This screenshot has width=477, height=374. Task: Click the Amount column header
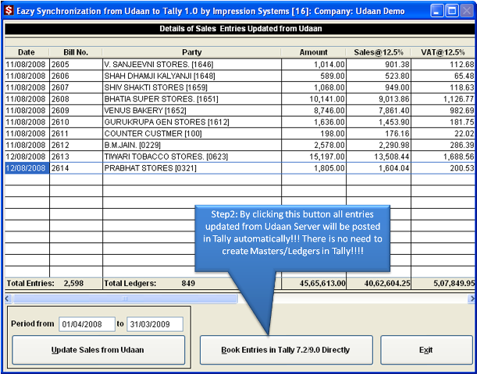point(314,52)
